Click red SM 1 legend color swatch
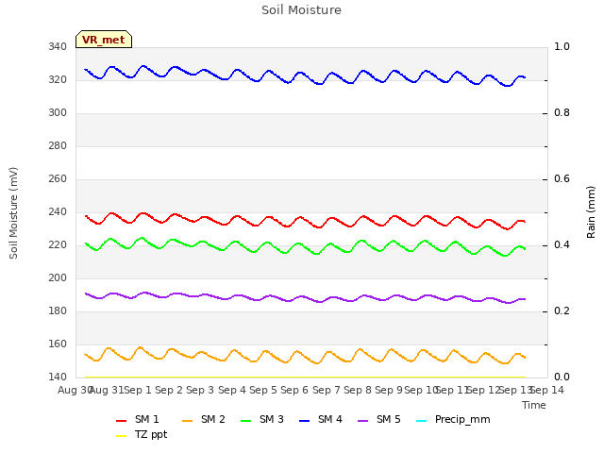Screen dimensions: 604x453 click(122, 421)
